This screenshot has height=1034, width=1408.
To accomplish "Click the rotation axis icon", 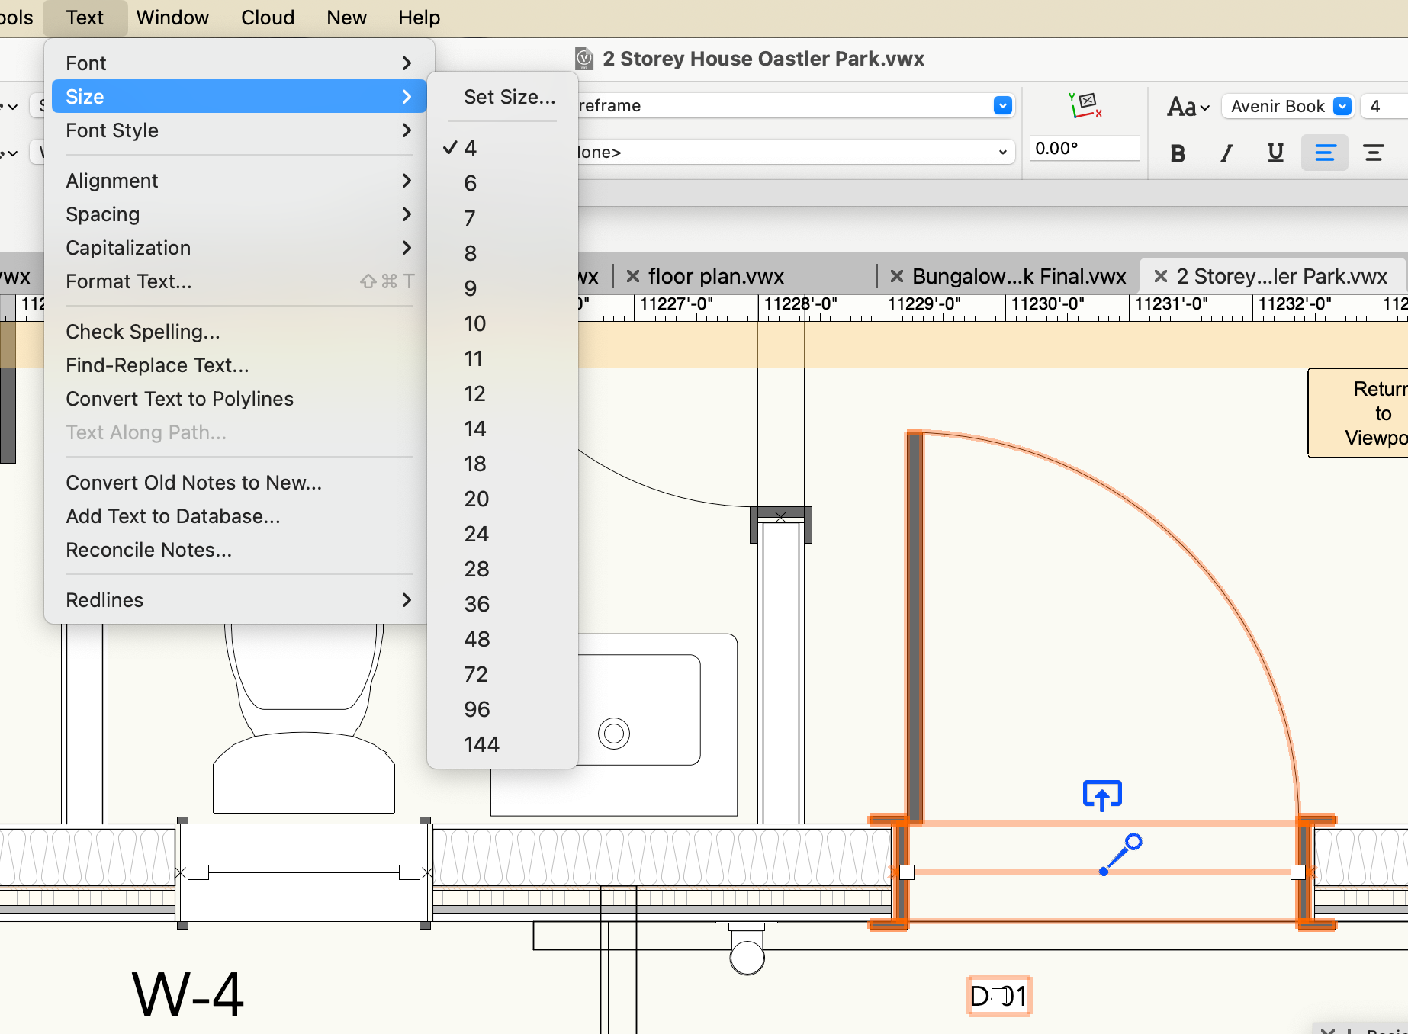I will [1085, 105].
